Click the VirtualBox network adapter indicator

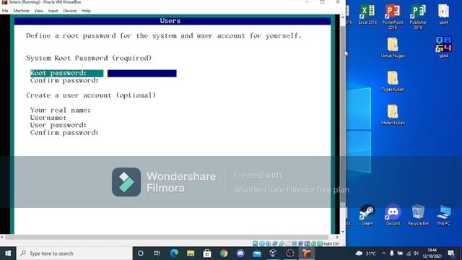tap(274, 243)
